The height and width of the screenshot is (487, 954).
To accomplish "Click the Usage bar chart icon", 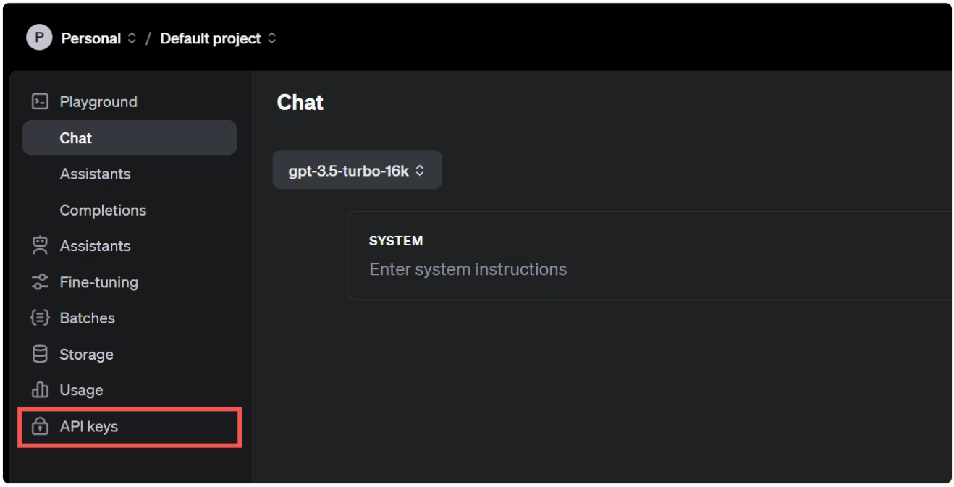I will (x=41, y=389).
